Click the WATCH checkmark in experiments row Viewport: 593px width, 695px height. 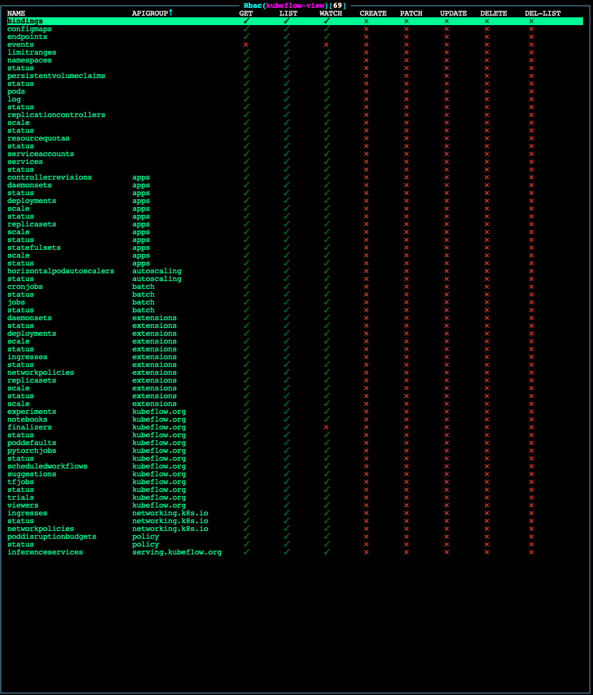pyautogui.click(x=326, y=412)
